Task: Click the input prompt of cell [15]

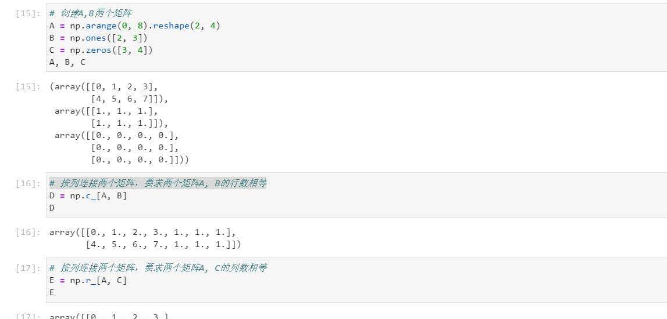Action: 28,14
